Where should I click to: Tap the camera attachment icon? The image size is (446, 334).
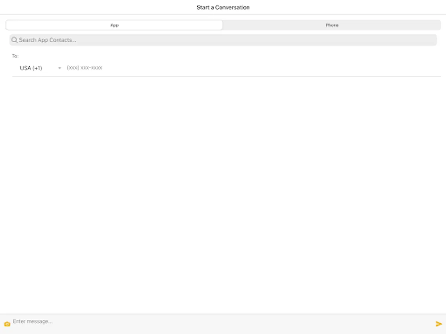pos(7,324)
